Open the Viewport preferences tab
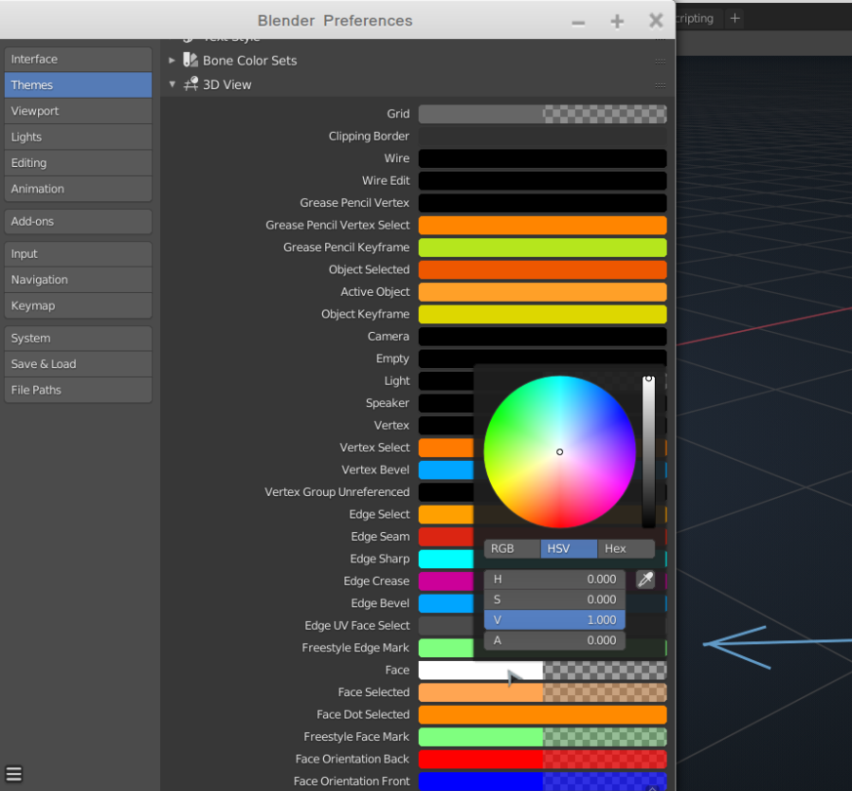 79,111
